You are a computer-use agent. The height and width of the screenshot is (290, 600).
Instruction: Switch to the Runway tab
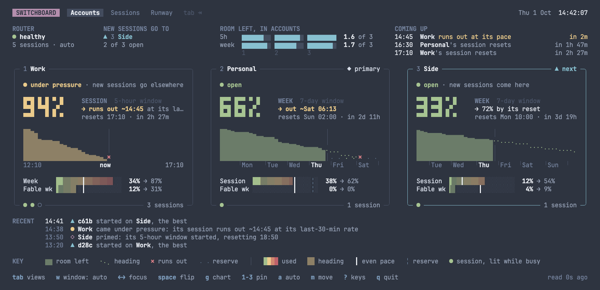point(162,13)
